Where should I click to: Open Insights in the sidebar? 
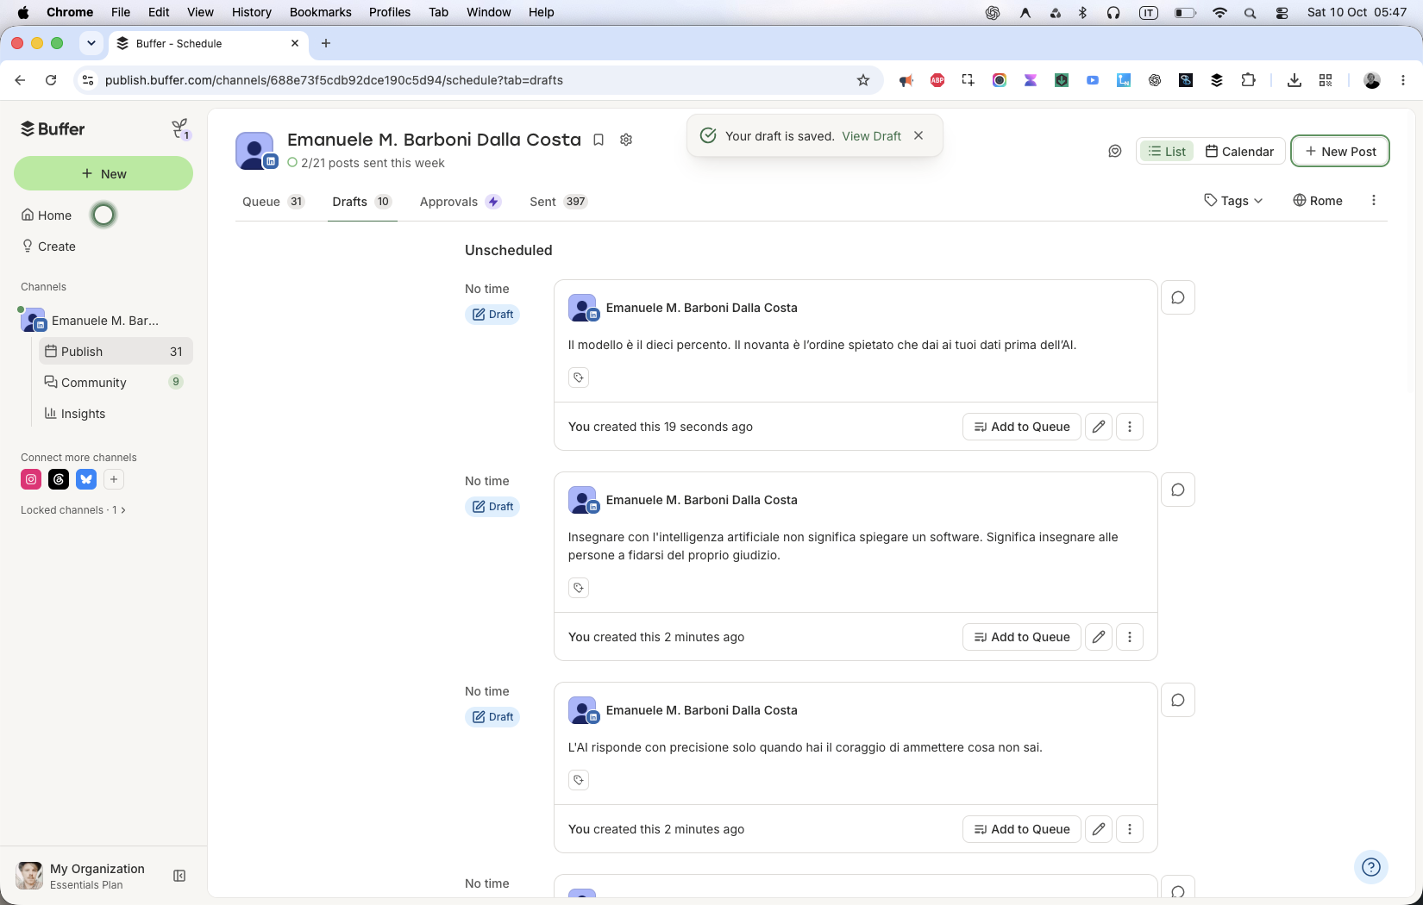click(x=116, y=414)
